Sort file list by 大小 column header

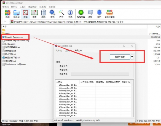tap(158, 26)
